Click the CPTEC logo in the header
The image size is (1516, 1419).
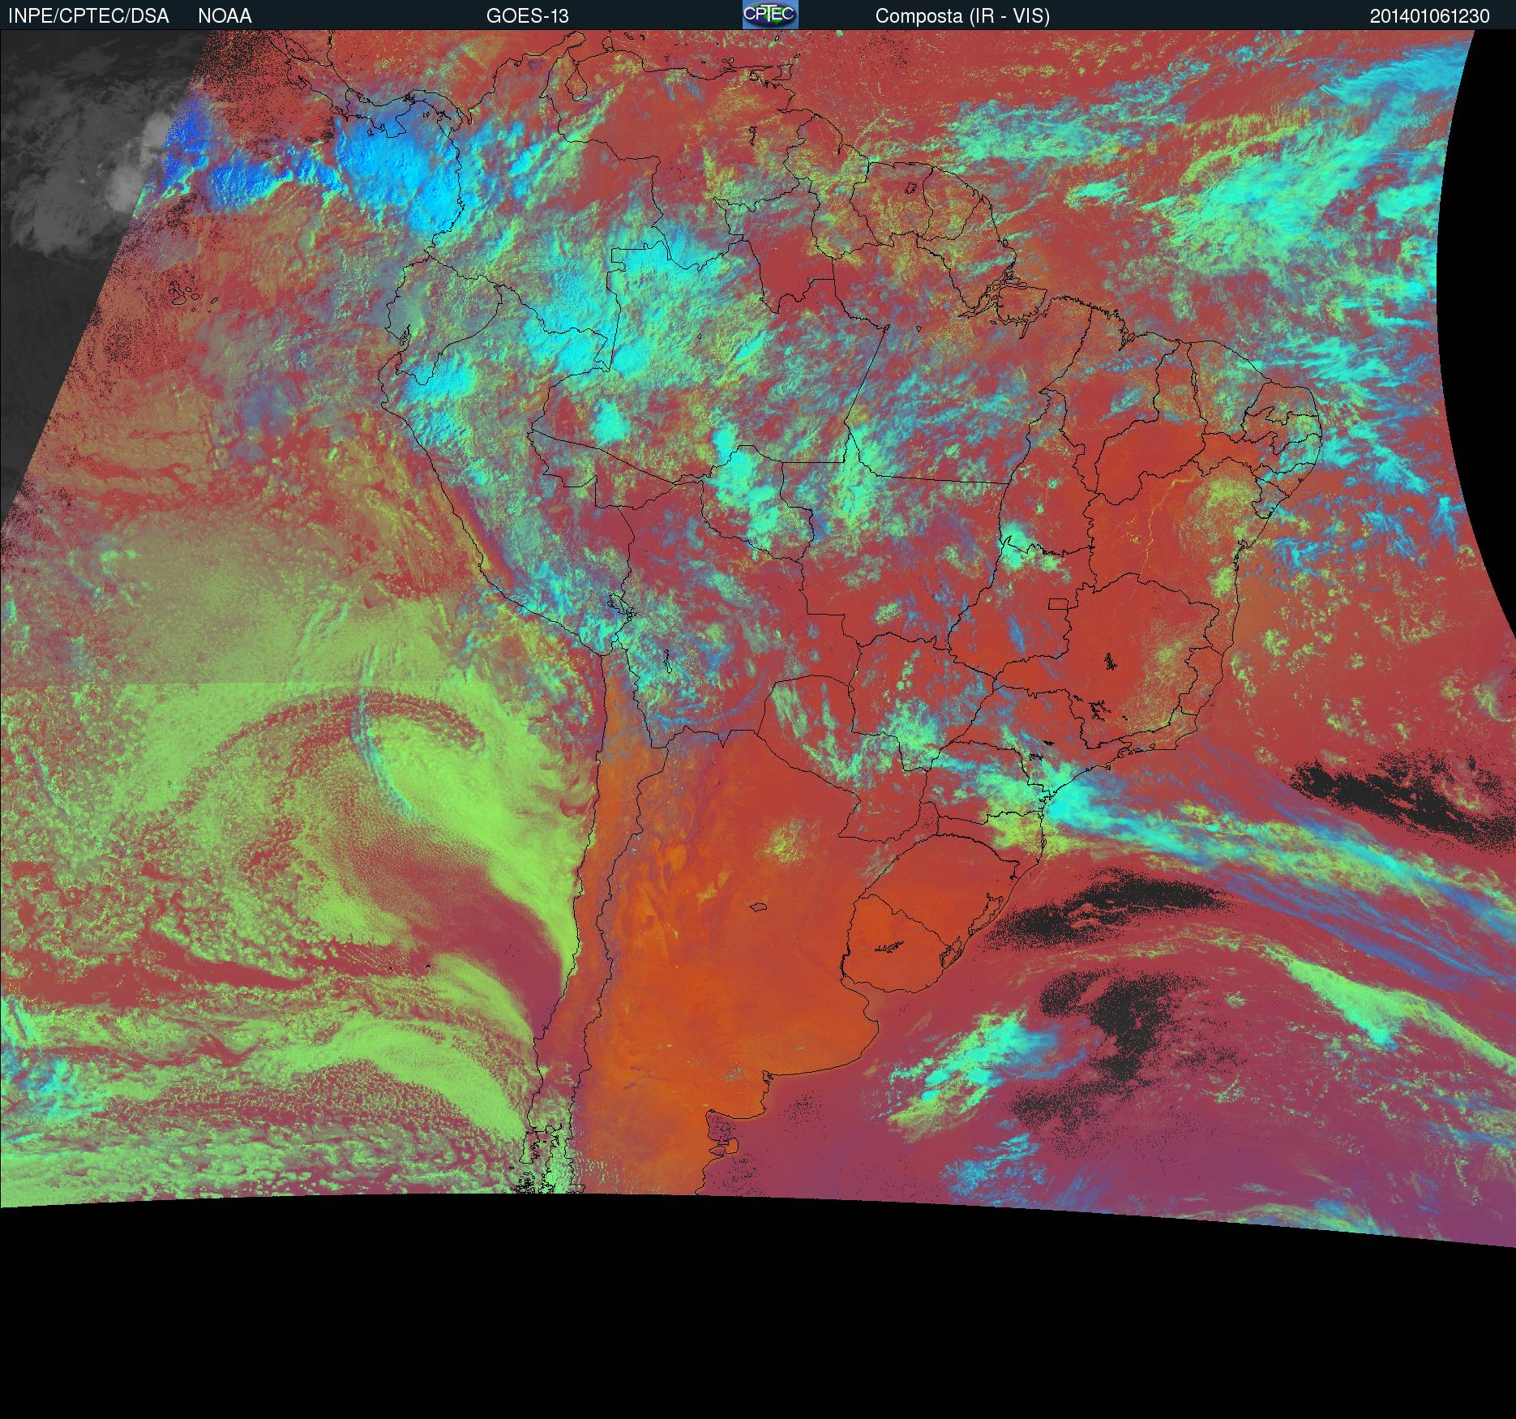pyautogui.click(x=769, y=15)
